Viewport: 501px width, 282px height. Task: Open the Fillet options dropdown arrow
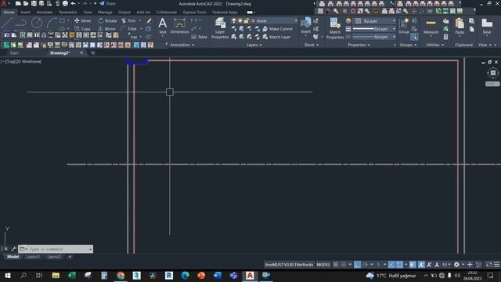point(141,29)
